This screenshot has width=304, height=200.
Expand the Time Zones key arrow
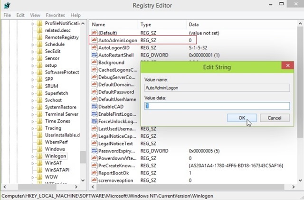coord(33,121)
